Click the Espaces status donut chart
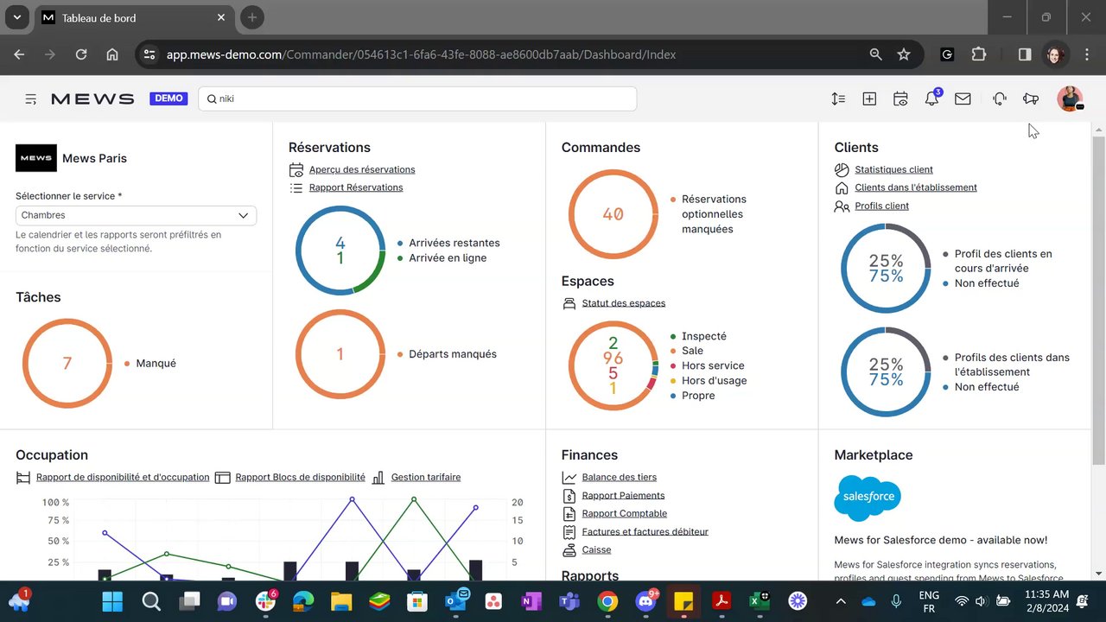This screenshot has width=1106, height=622. click(x=613, y=365)
